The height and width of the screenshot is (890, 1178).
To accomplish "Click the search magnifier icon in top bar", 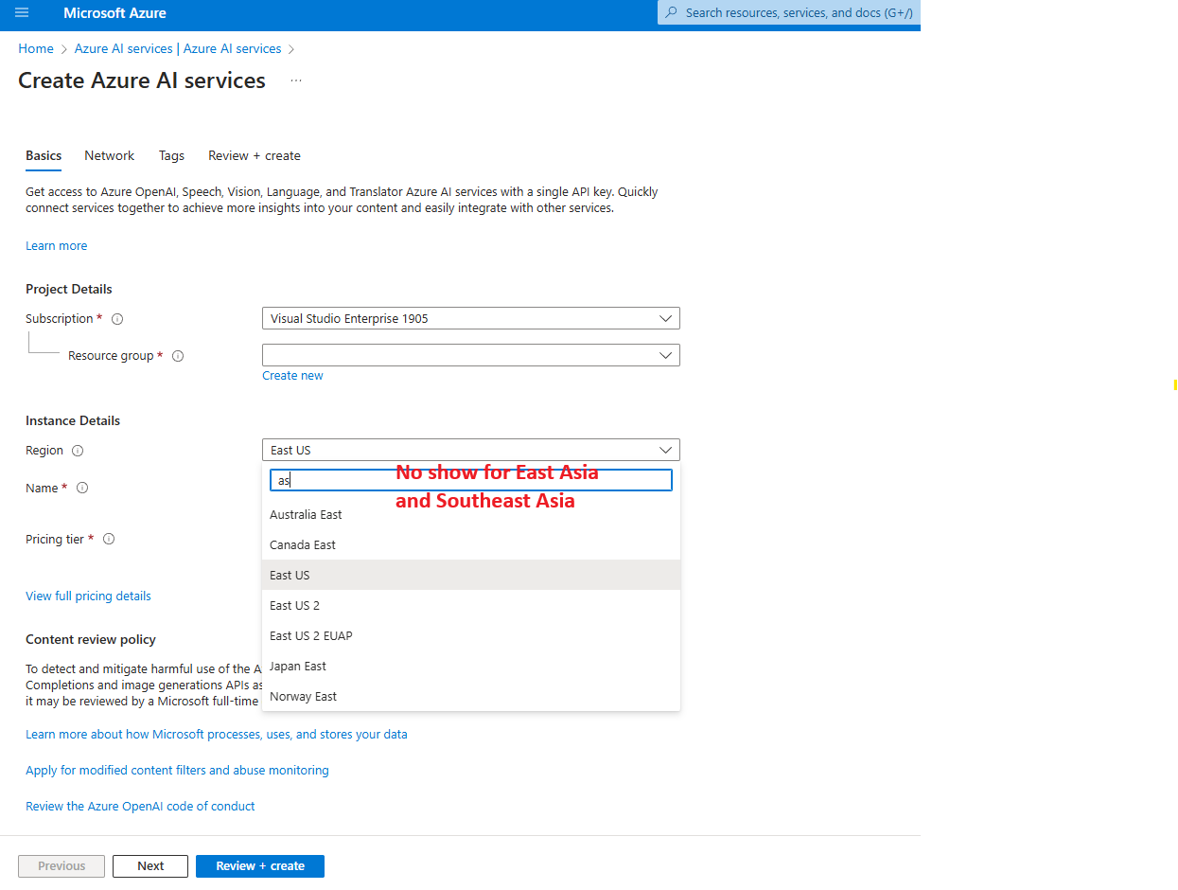I will click(672, 12).
